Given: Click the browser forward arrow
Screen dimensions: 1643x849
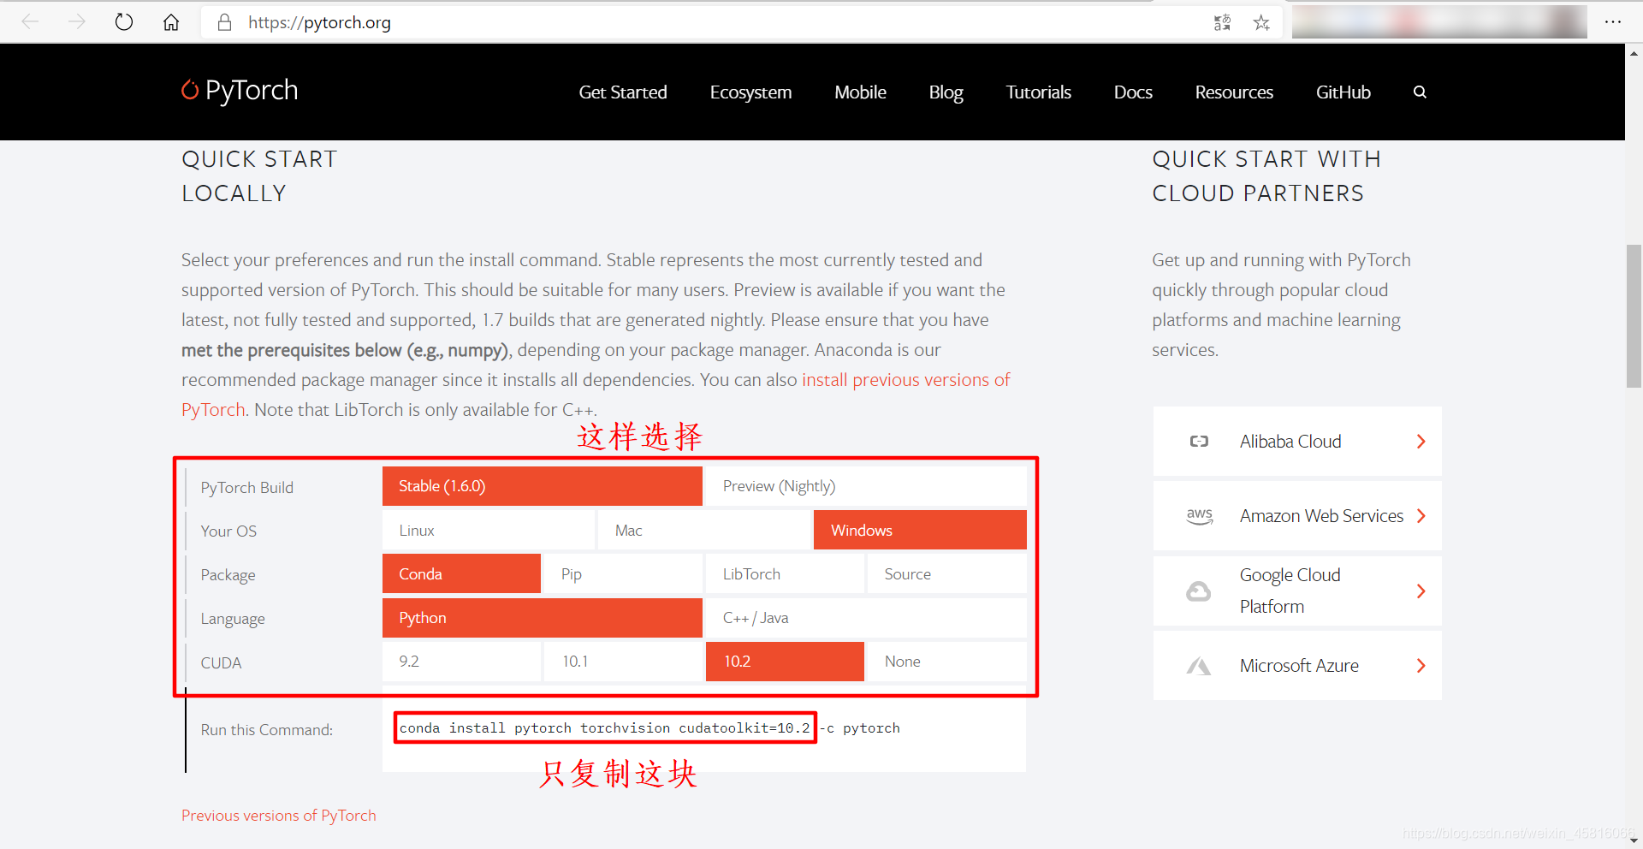Looking at the screenshot, I should tap(77, 22).
